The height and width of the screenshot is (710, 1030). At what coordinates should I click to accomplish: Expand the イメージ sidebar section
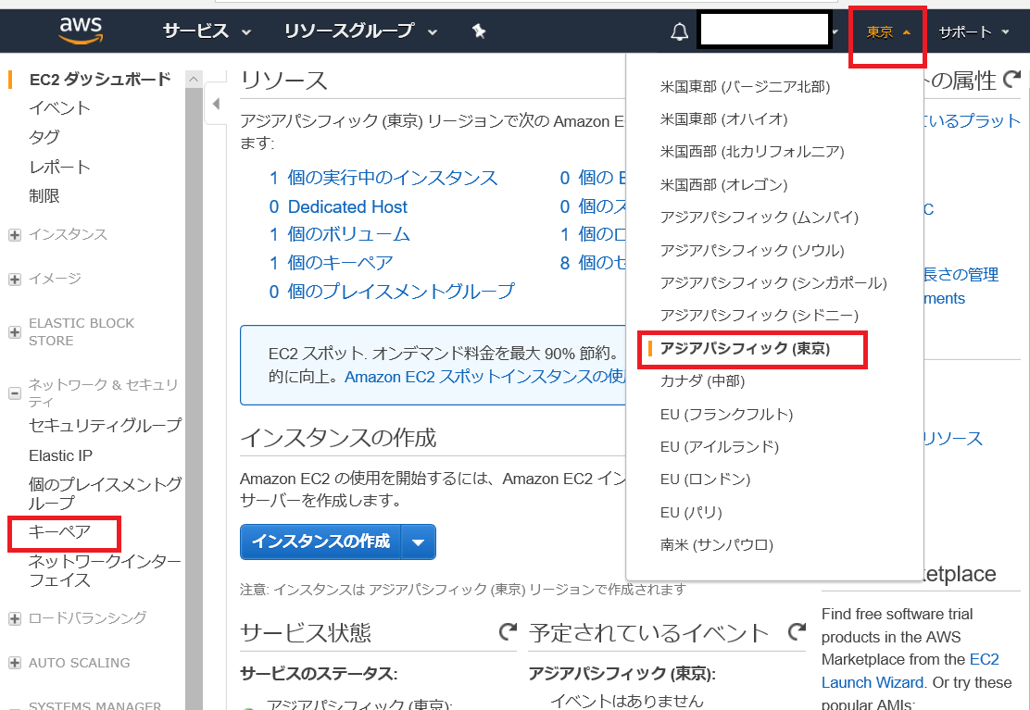[x=15, y=280]
